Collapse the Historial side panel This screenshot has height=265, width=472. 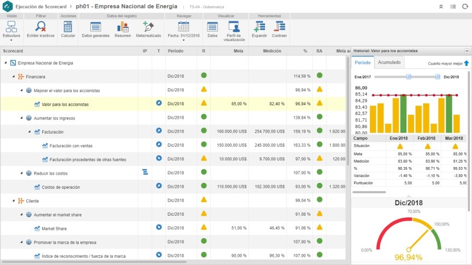[x=467, y=51]
